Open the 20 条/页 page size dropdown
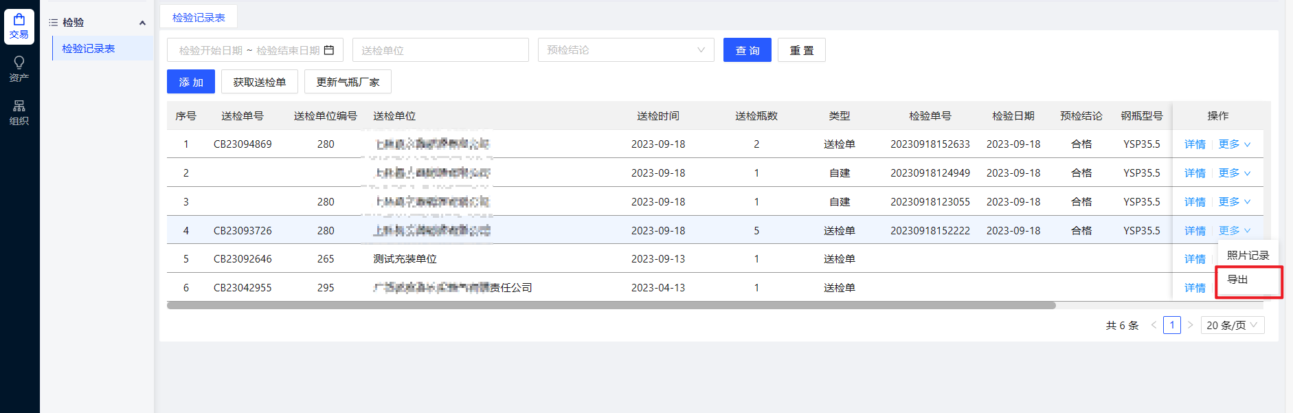1293x413 pixels. coord(1232,325)
